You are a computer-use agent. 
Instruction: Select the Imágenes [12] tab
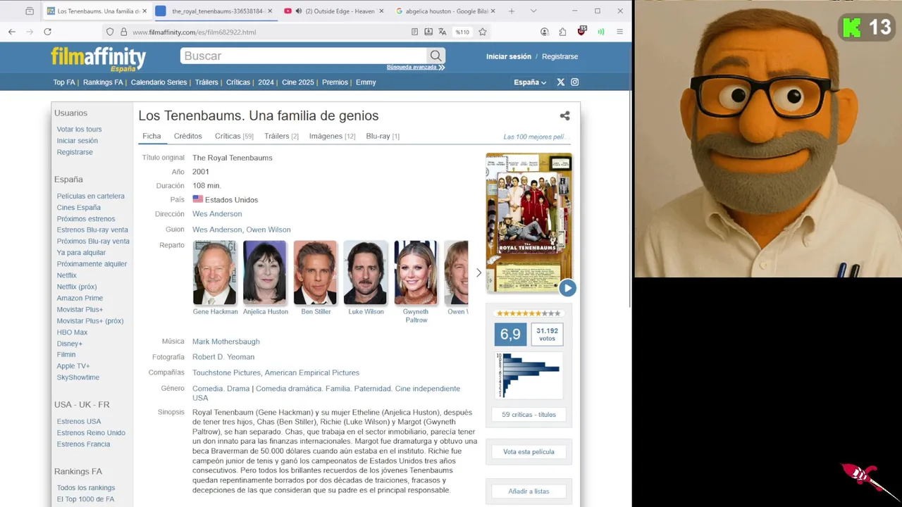pyautogui.click(x=332, y=136)
